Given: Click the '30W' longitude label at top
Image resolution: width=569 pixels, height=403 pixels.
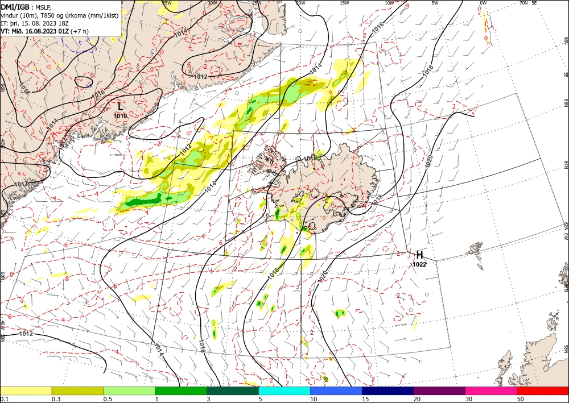Looking at the screenshot, I should [x=212, y=3].
